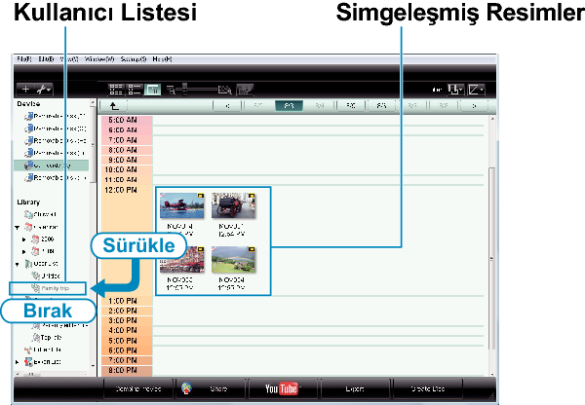585x405 pixels.
Task: Select the Top 10s list item
Action: point(47,337)
